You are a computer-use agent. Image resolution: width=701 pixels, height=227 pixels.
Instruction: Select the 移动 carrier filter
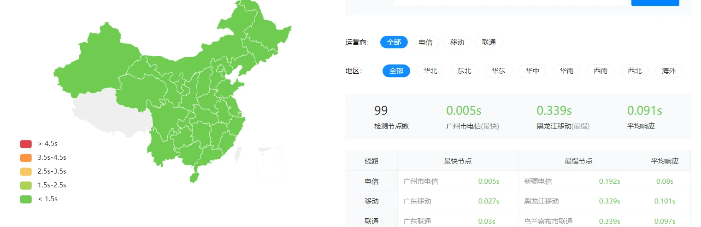pyautogui.click(x=457, y=42)
